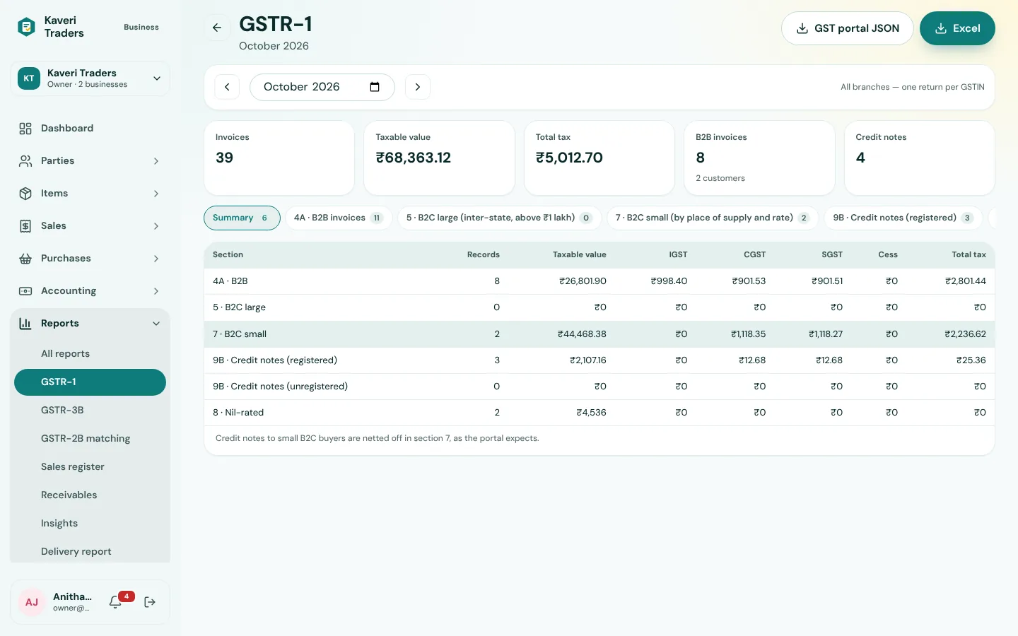Screen dimensions: 1018x636
Task: Click the Accounting cash icon
Action: click(x=25, y=291)
